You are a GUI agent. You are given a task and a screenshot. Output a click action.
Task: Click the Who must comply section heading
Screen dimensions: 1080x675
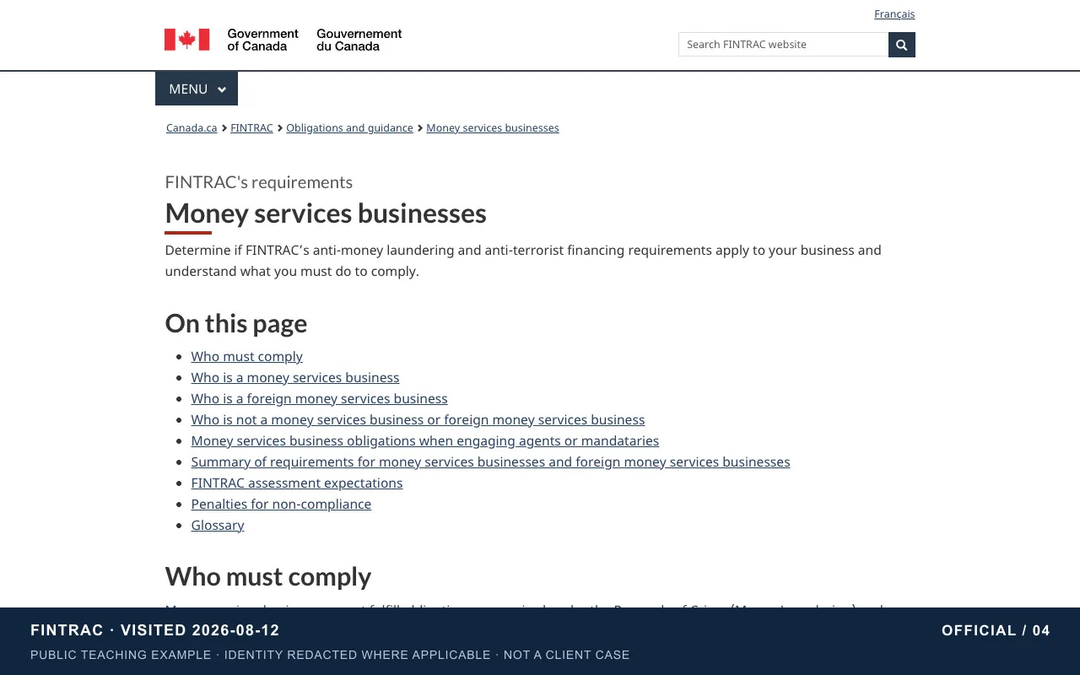268,576
